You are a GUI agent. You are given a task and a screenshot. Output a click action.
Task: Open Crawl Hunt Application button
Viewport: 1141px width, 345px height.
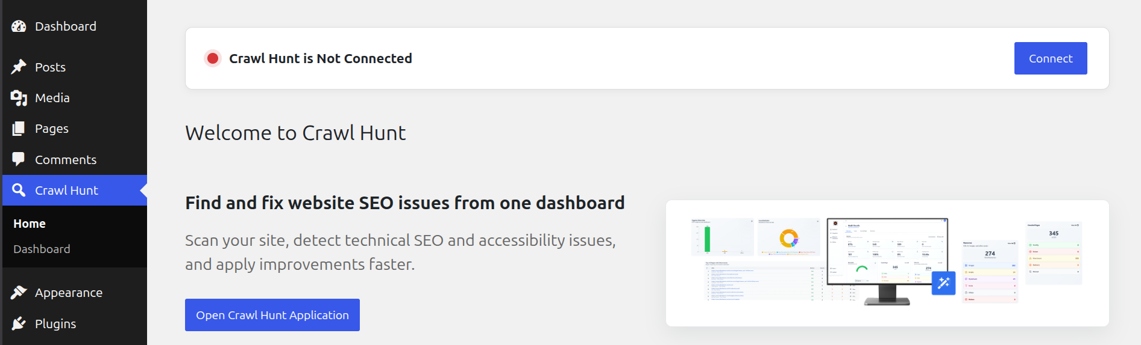(x=272, y=315)
